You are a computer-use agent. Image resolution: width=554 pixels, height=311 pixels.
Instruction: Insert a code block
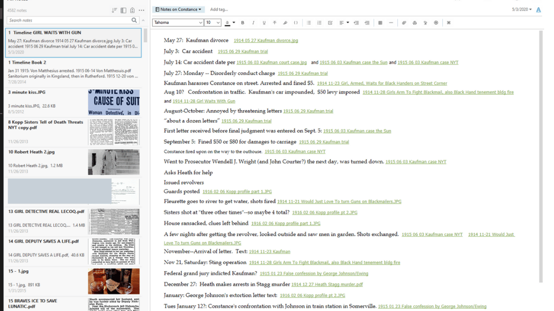pos(296,23)
